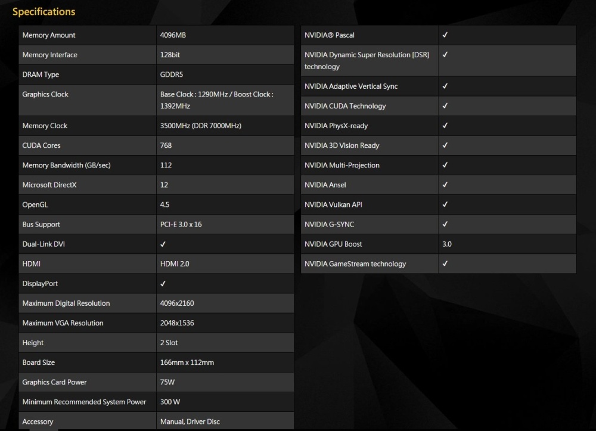
Task: Select the Memory Interface label
Action: [50, 55]
